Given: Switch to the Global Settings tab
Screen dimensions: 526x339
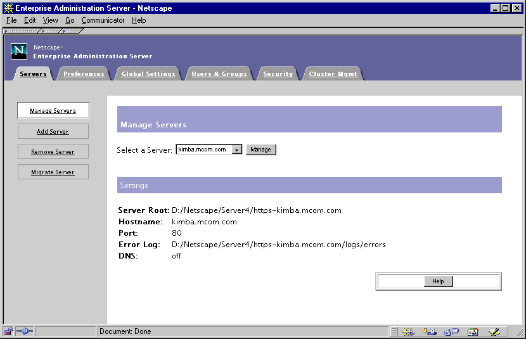Looking at the screenshot, I should point(148,74).
